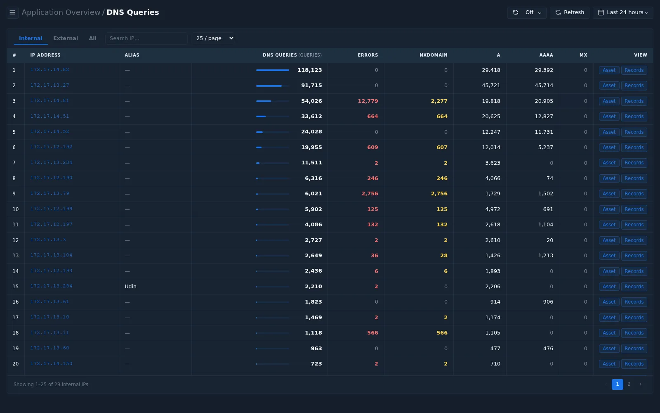Viewport: 660px width, 413px height.
Task: Click the query bar for 172.17.13.27
Action: point(272,86)
